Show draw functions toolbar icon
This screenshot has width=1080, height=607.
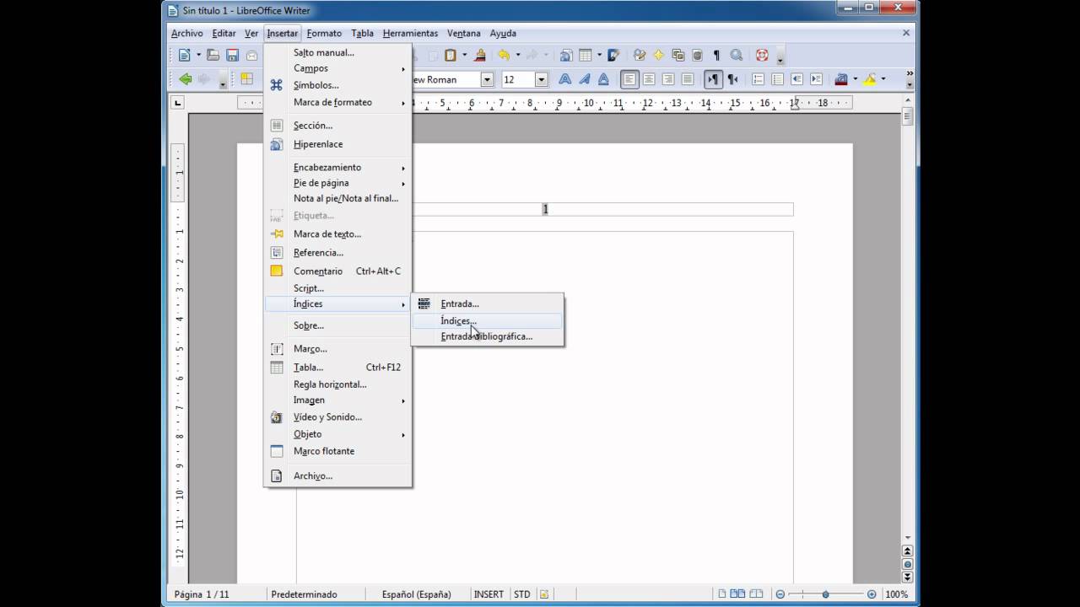[614, 56]
